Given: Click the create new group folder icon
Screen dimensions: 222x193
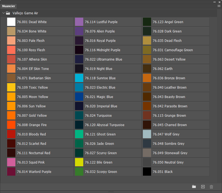Looking at the screenshot, I should coord(194,187).
